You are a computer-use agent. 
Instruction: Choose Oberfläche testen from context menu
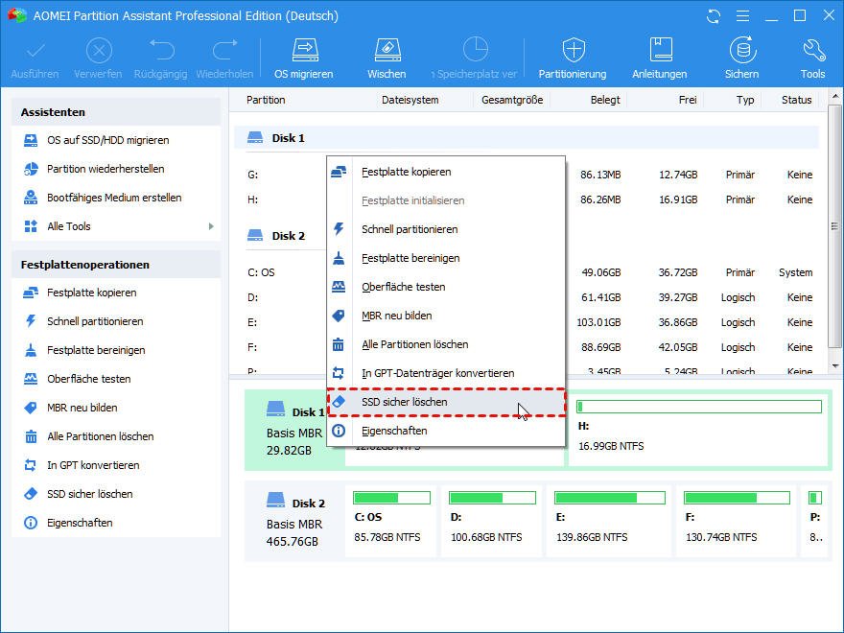tap(446, 287)
